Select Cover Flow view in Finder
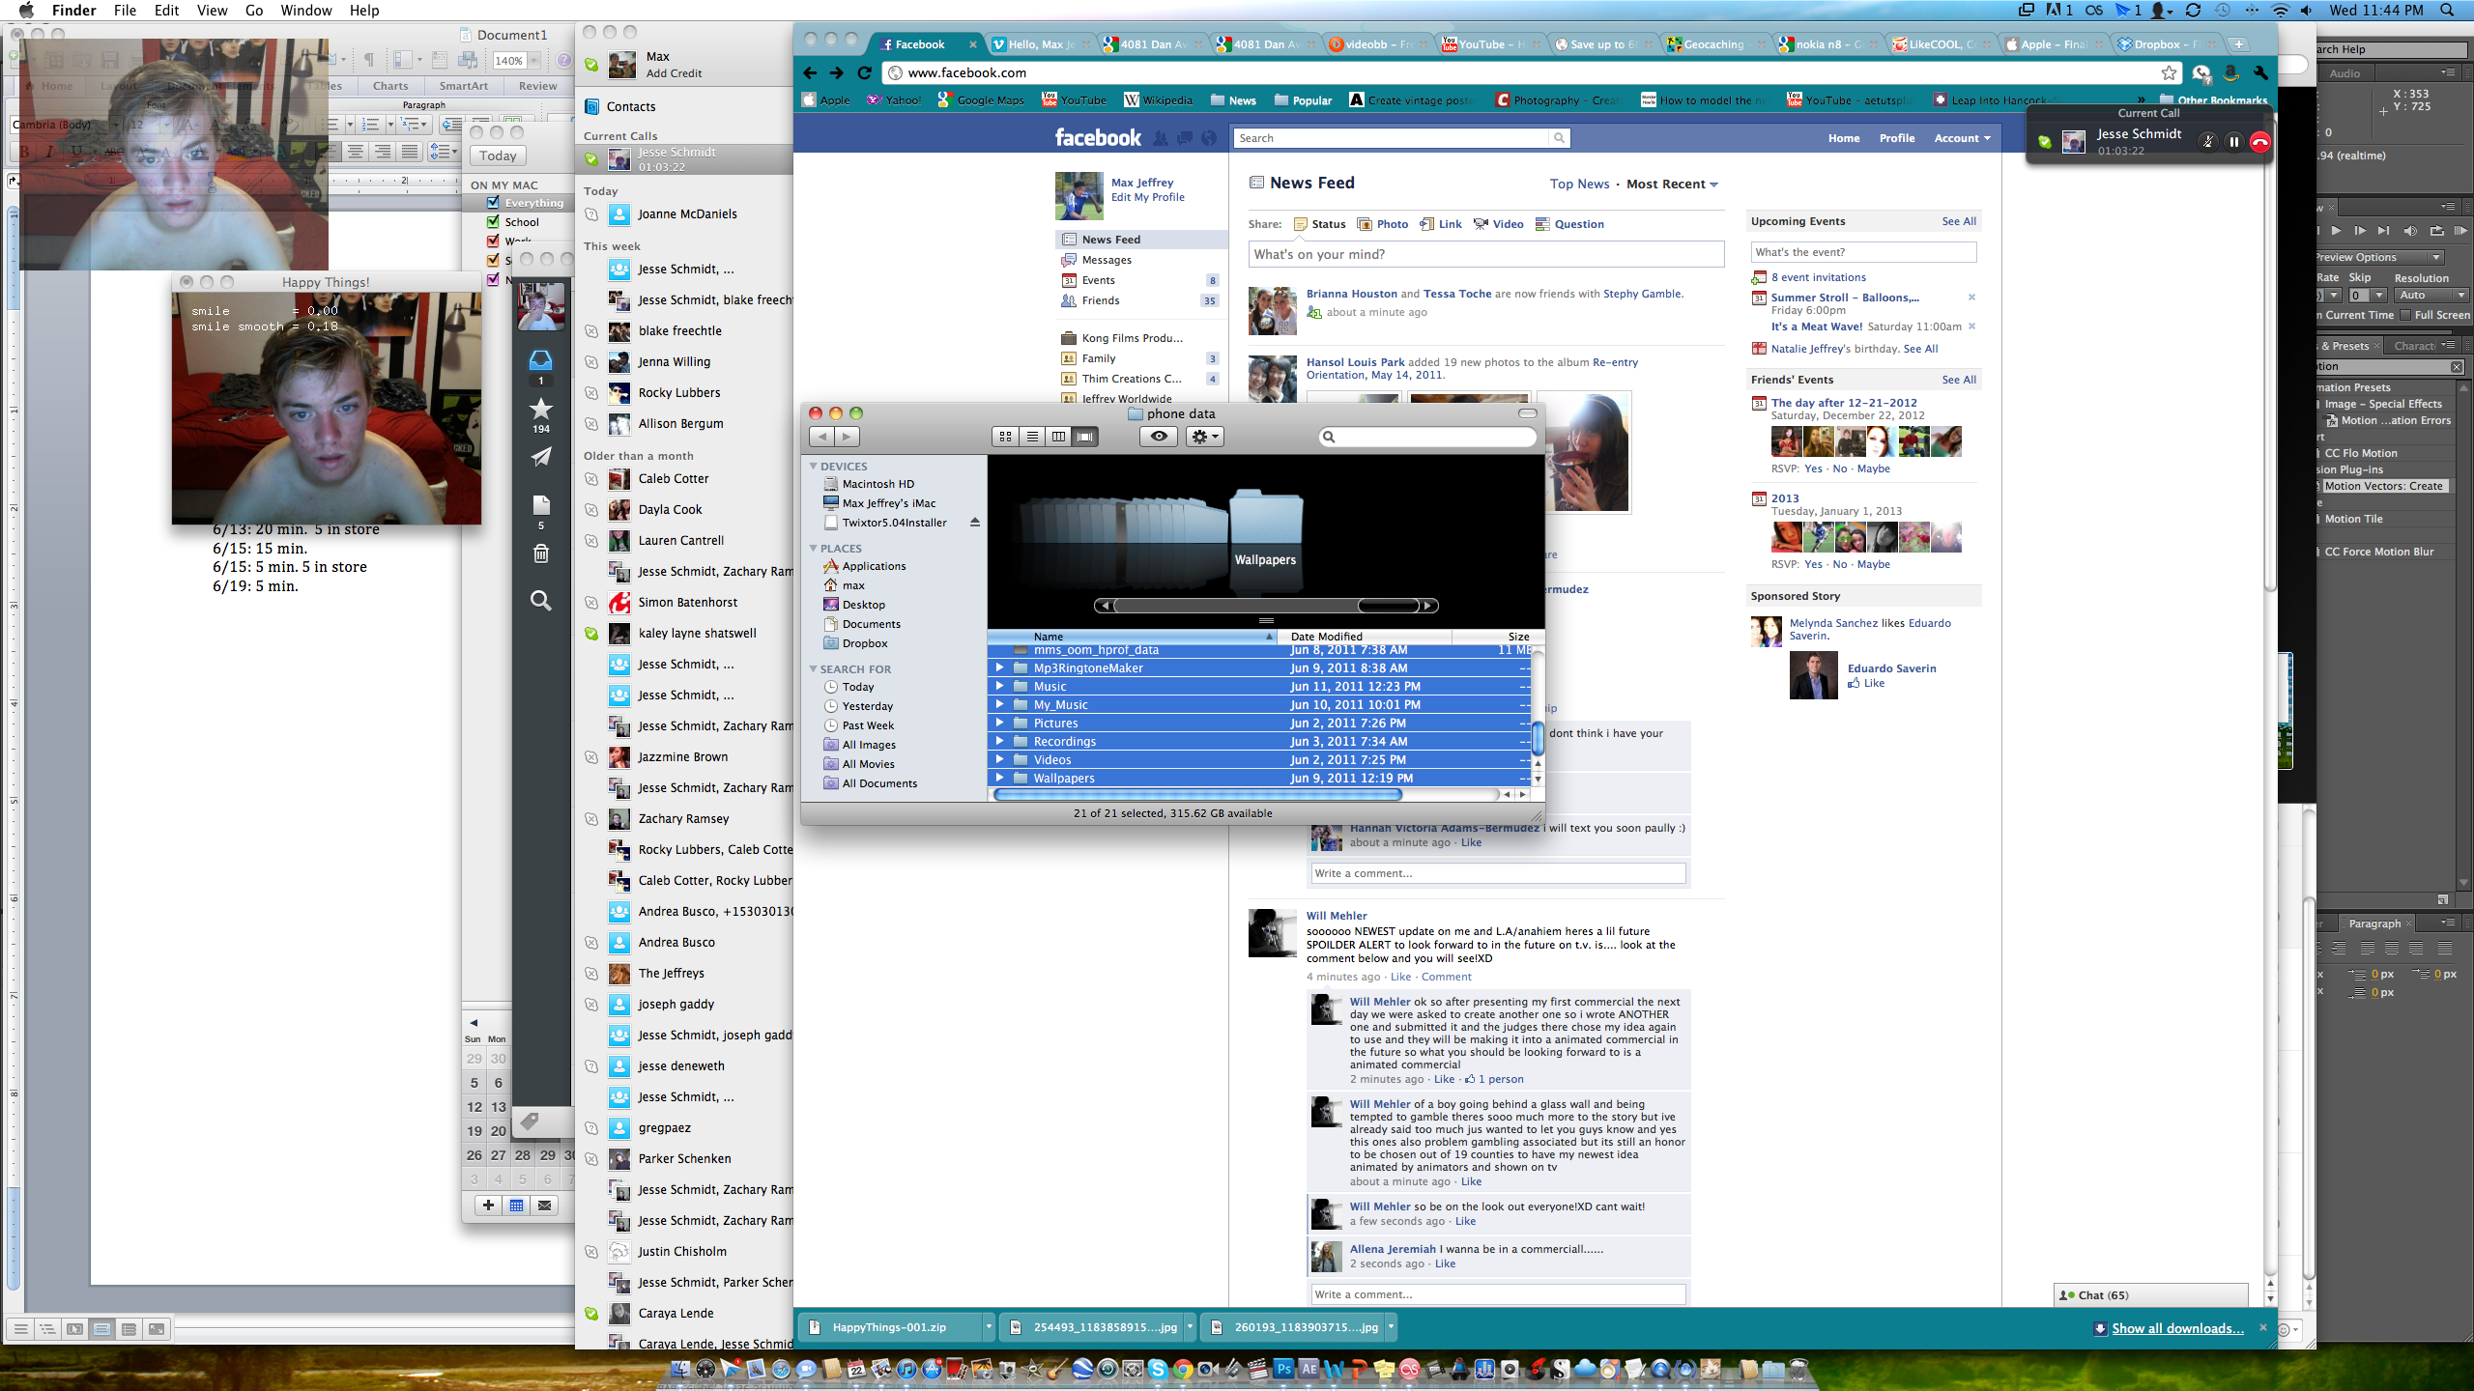 (x=1085, y=437)
